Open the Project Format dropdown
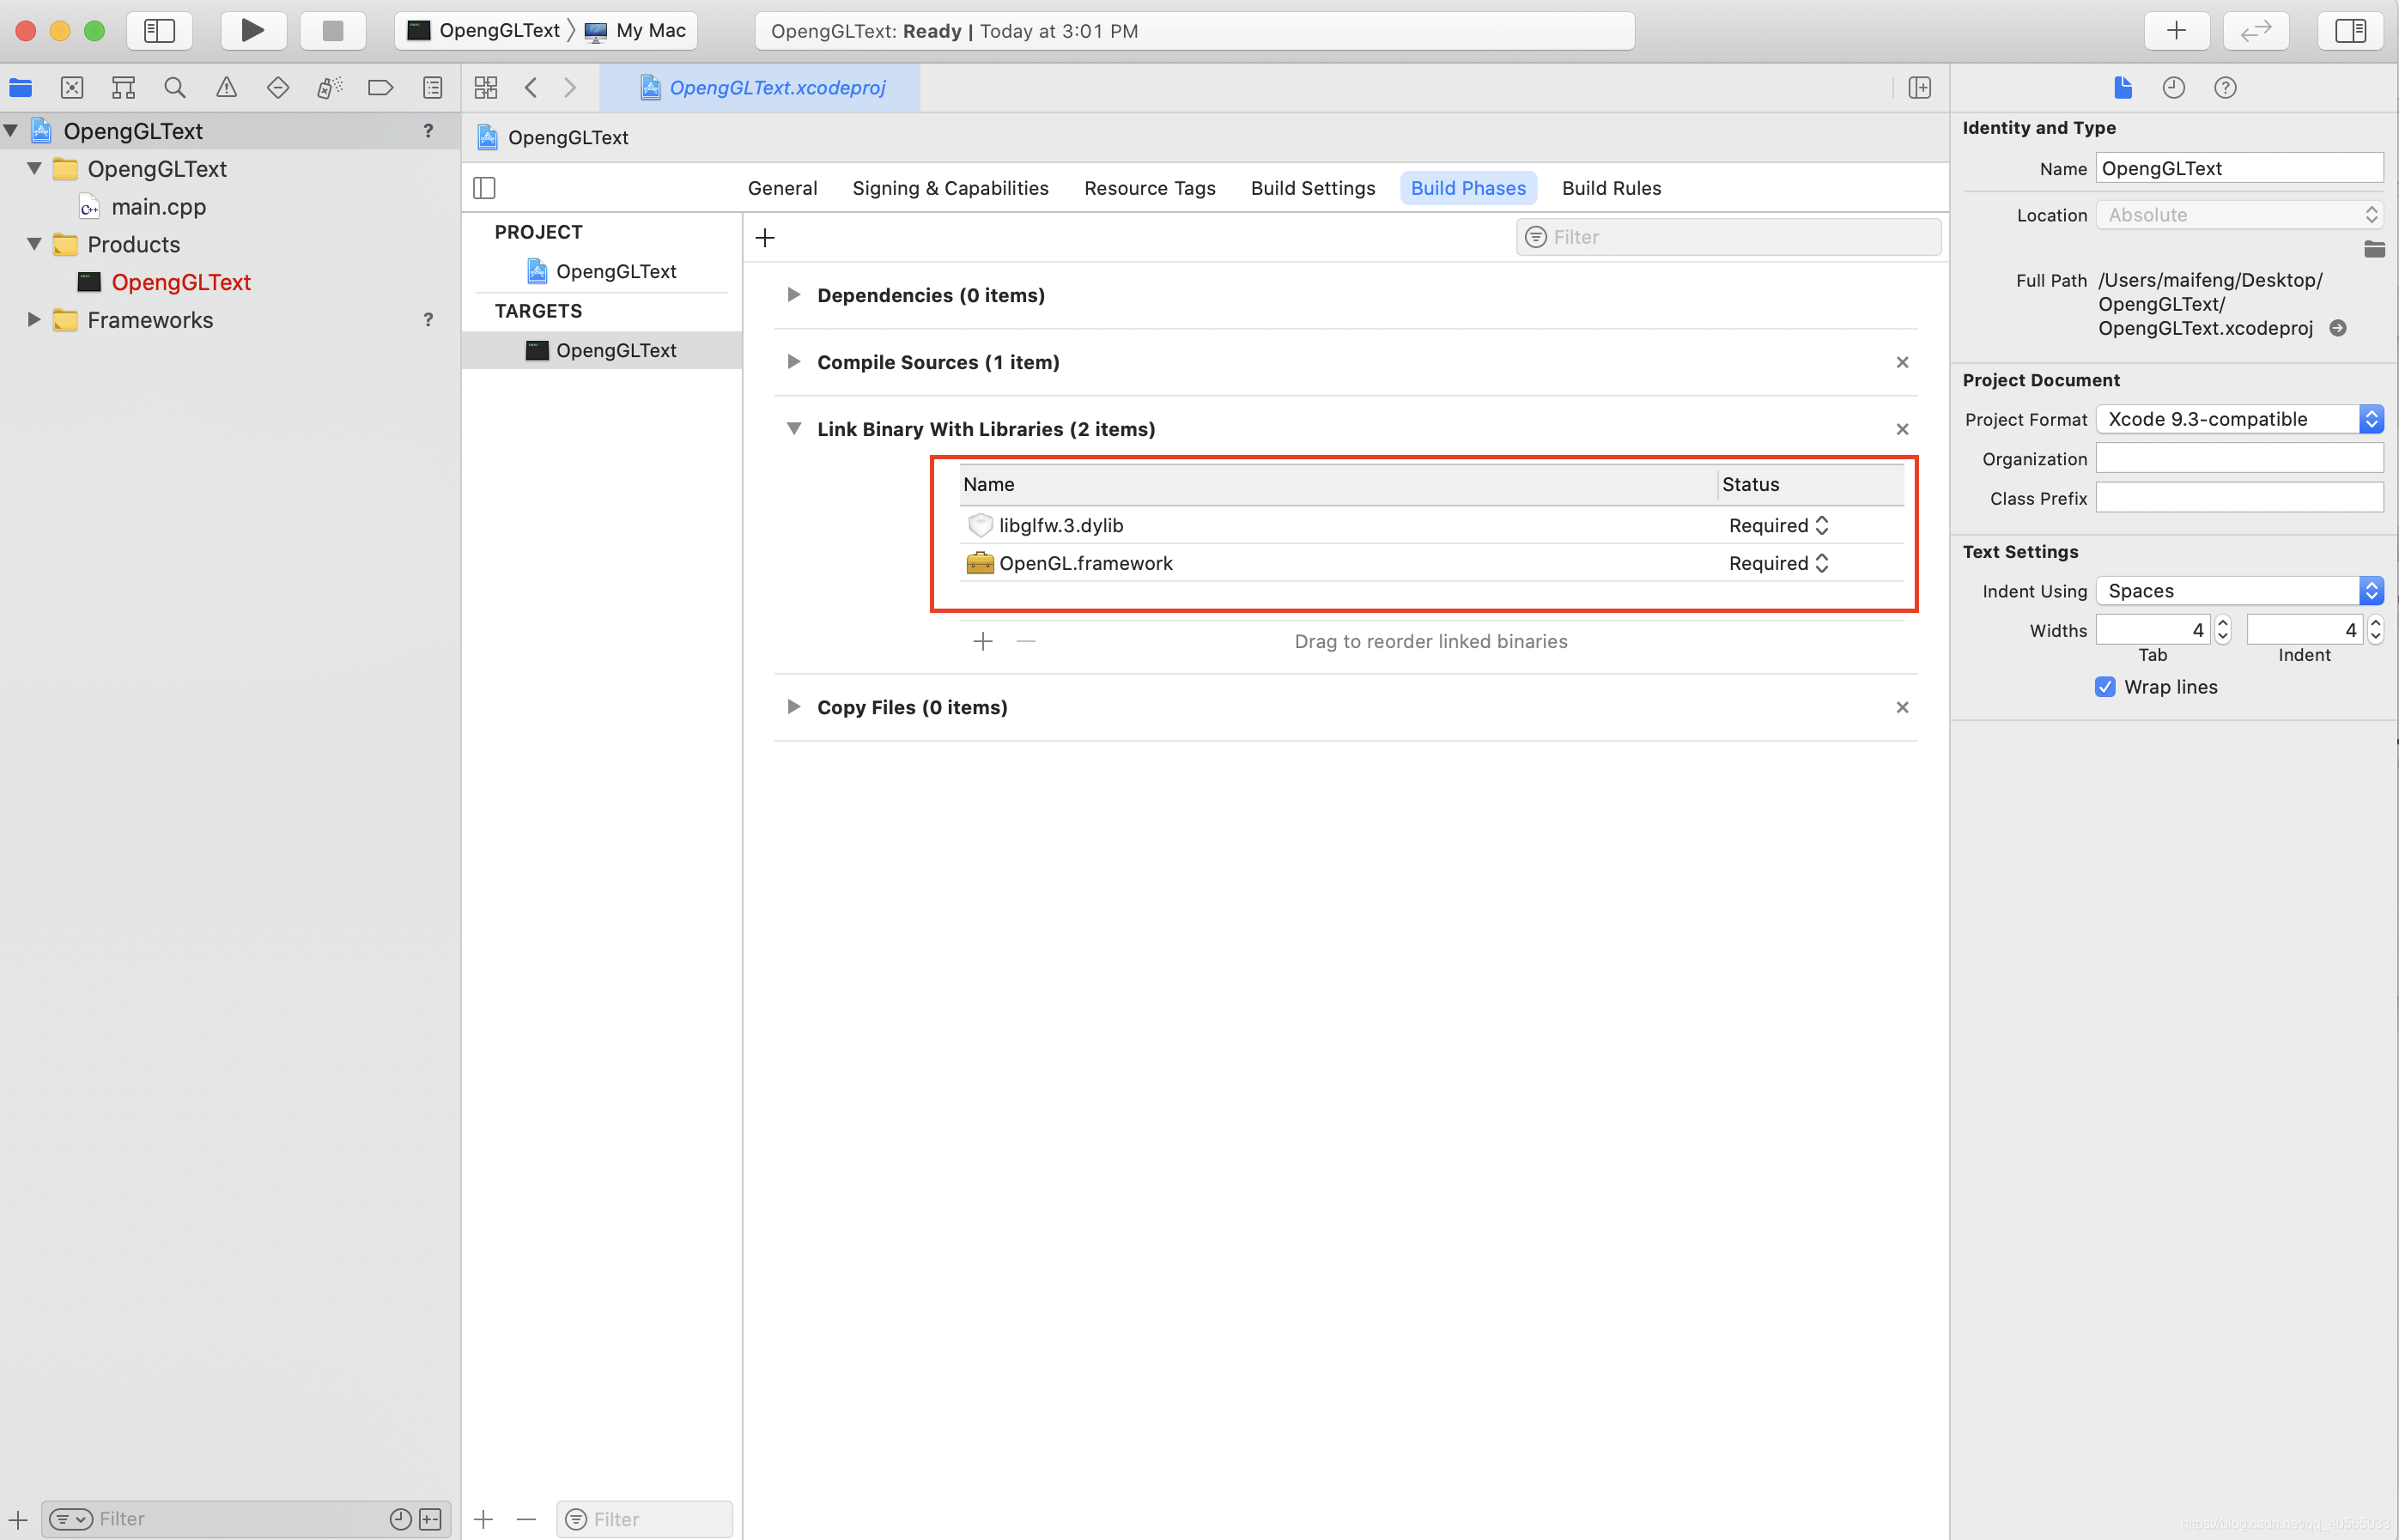 (x=2239, y=419)
